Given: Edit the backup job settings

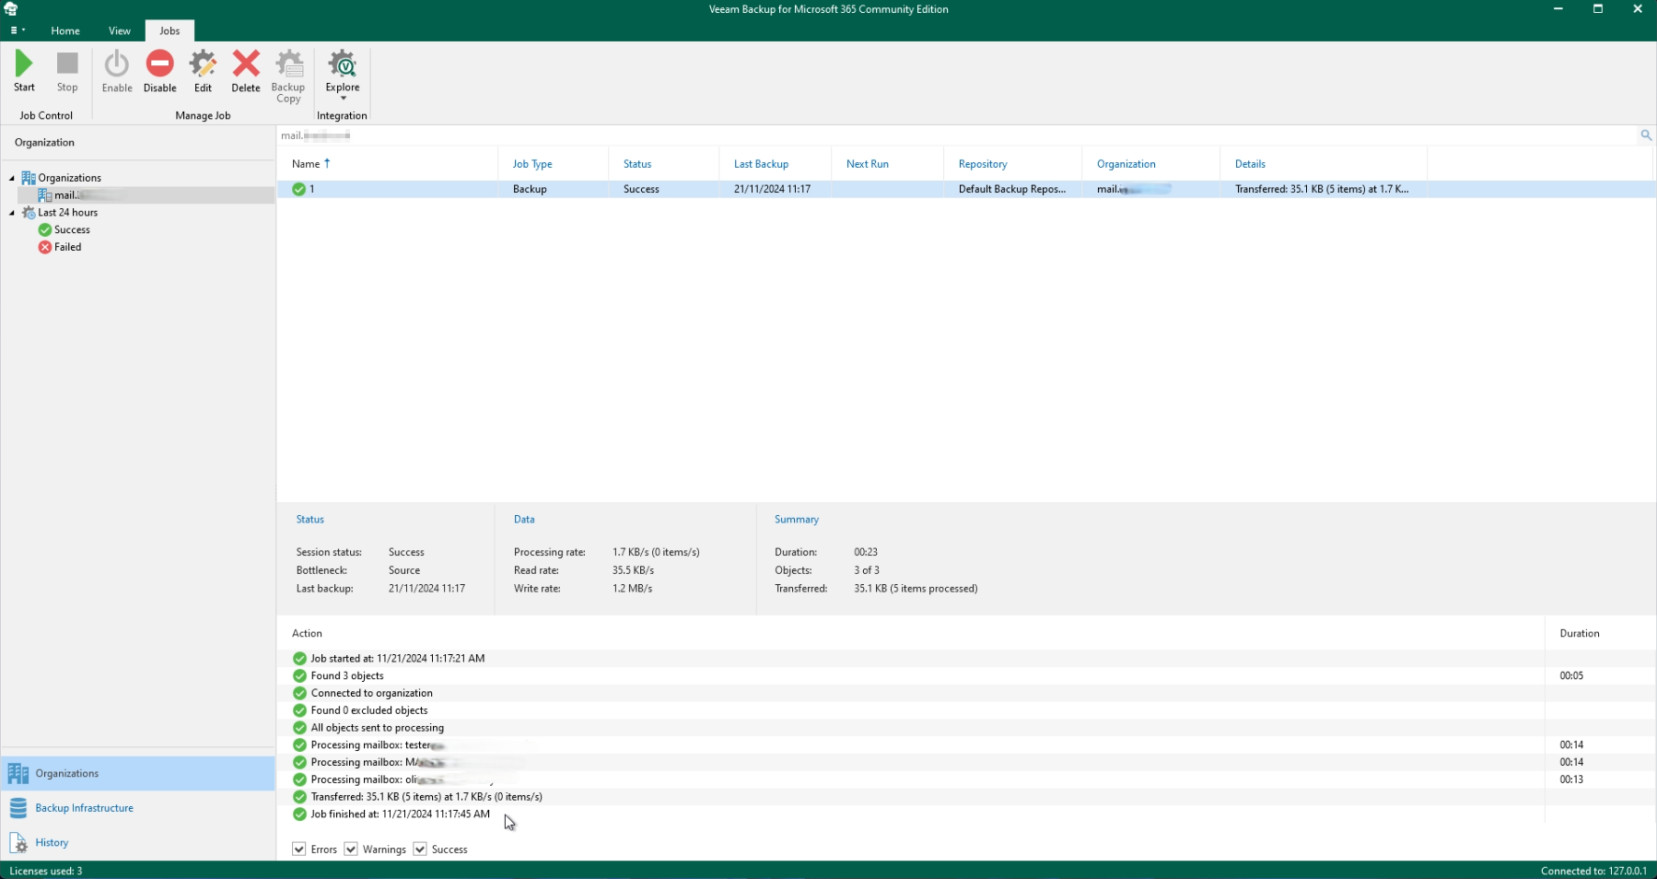Looking at the screenshot, I should click(x=203, y=71).
